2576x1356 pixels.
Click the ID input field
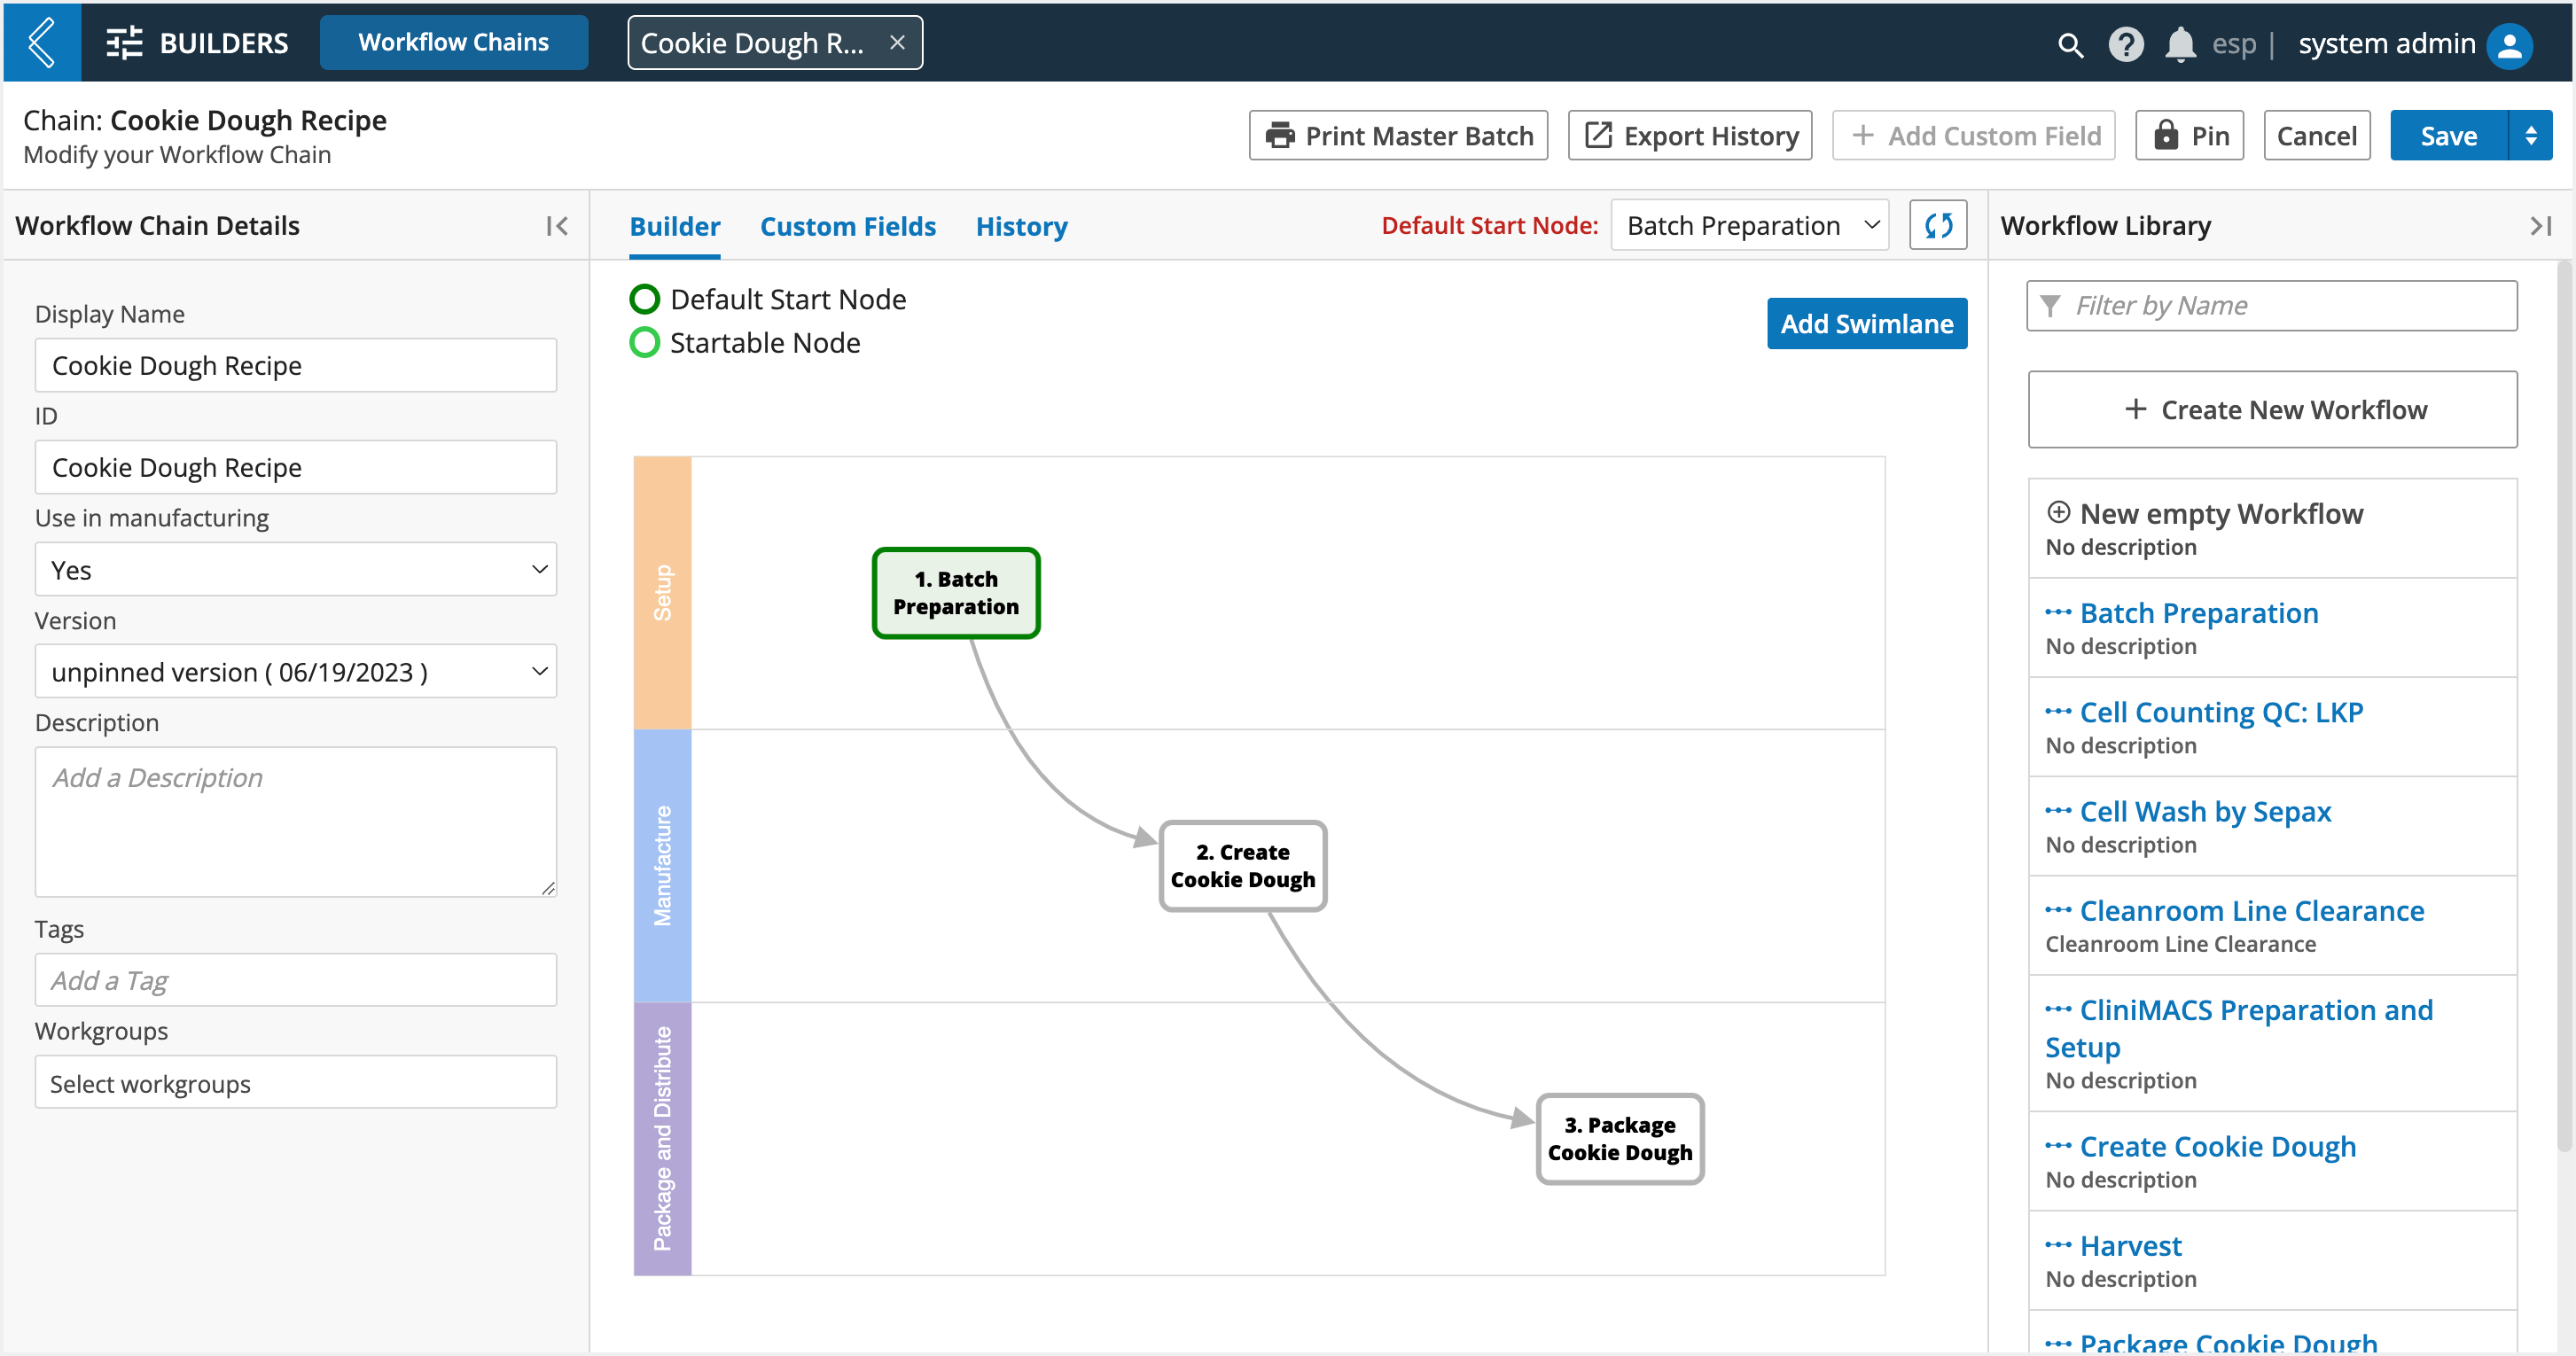click(x=296, y=467)
